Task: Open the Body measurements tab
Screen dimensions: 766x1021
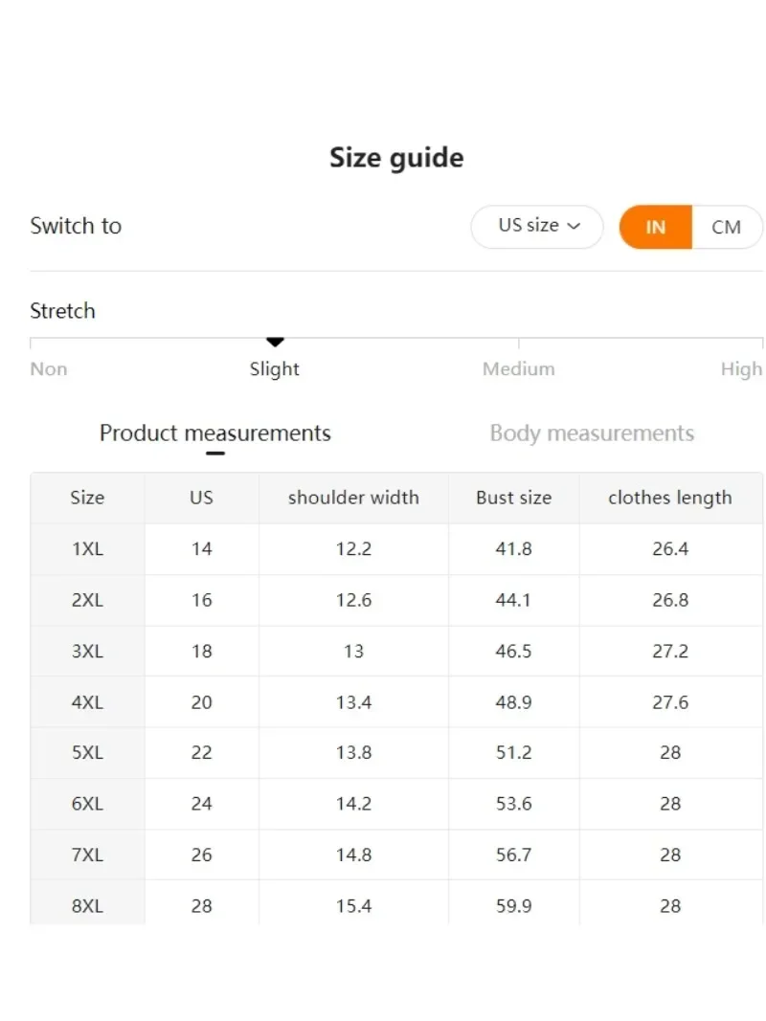Action: pyautogui.click(x=592, y=433)
